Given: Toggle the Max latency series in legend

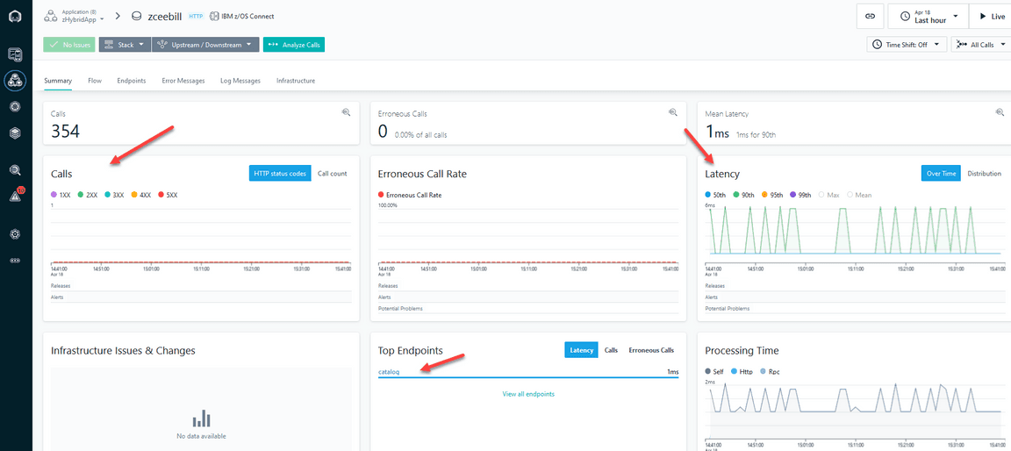Looking at the screenshot, I should point(831,195).
